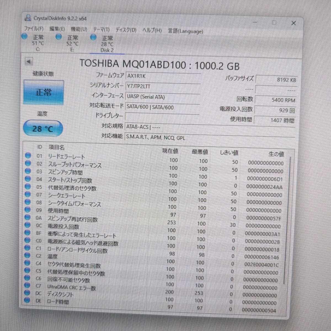Viewport: 331px width, 331px height.
Task: Click raw value 002E0004001C
Action: pyautogui.click(x=261, y=265)
